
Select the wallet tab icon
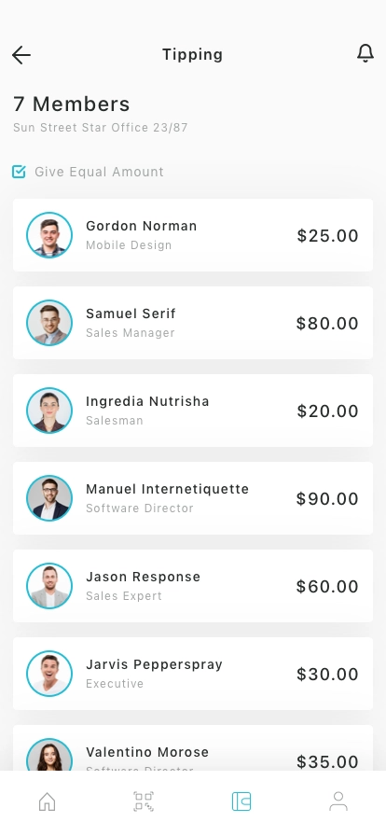click(x=241, y=801)
